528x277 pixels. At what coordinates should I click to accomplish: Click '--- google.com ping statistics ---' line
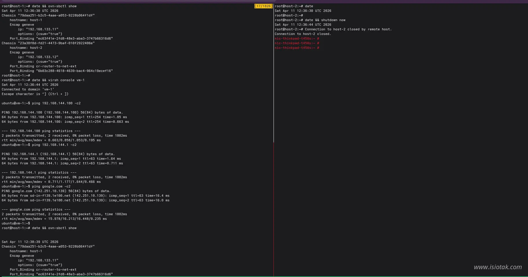tap(36, 209)
